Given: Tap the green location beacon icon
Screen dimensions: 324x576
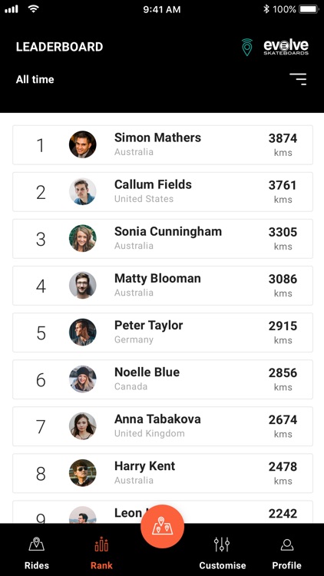Looking at the screenshot, I should tap(247, 48).
